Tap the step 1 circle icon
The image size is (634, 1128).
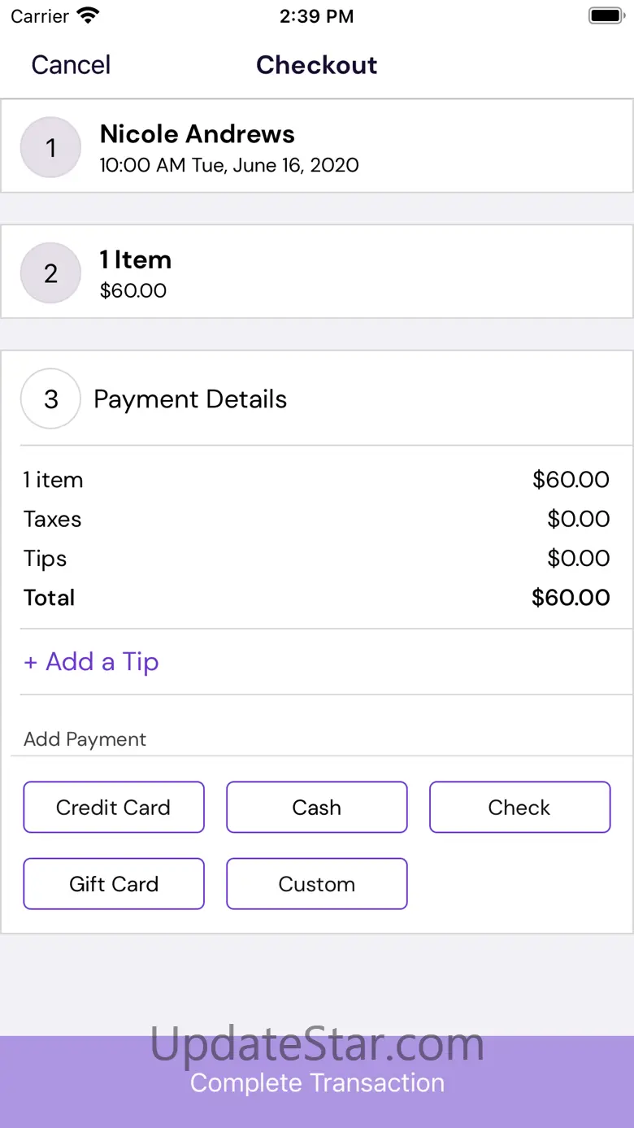(50, 147)
